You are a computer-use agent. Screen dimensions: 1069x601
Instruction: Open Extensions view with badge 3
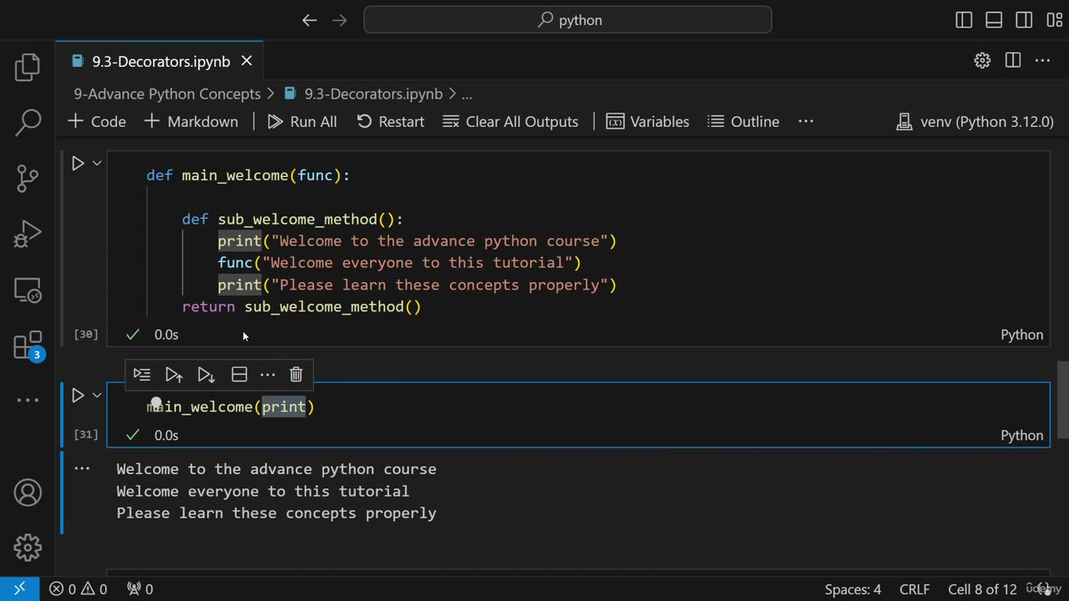point(28,346)
